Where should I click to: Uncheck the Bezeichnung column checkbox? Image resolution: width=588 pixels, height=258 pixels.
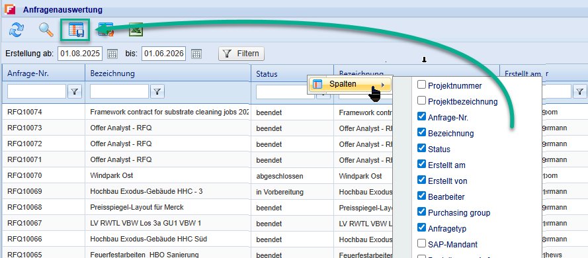click(x=421, y=132)
